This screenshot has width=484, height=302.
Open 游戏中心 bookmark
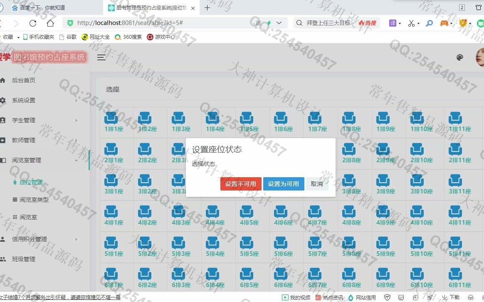(161, 37)
